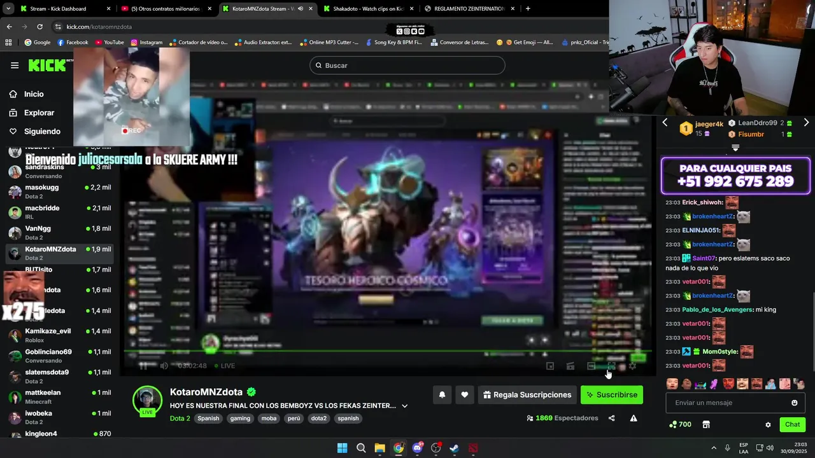Jump to LIVE in the player
815x458 pixels.
(224, 366)
